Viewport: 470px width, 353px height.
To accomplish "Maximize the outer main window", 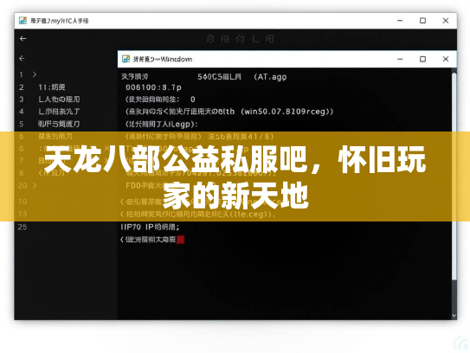I will (x=422, y=21).
